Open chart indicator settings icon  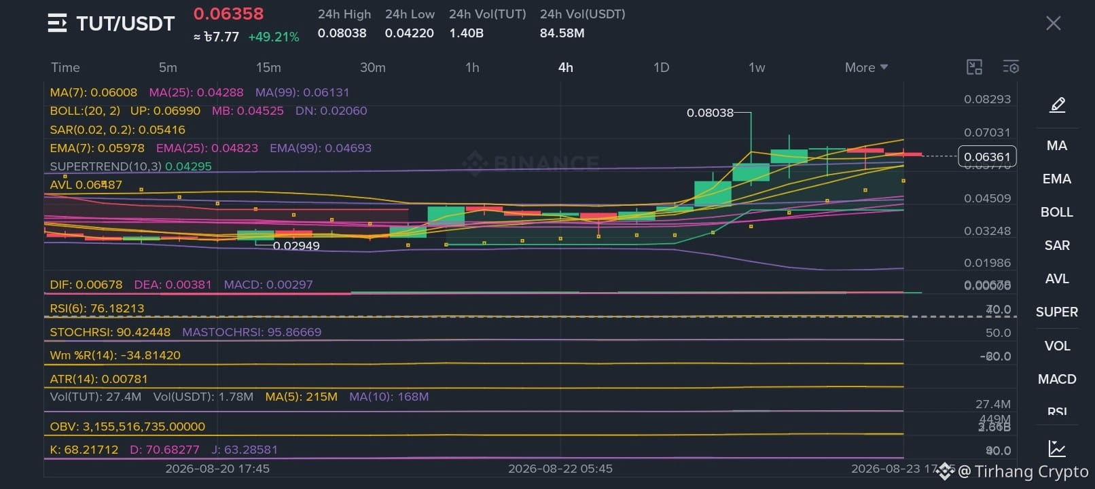tap(1011, 67)
